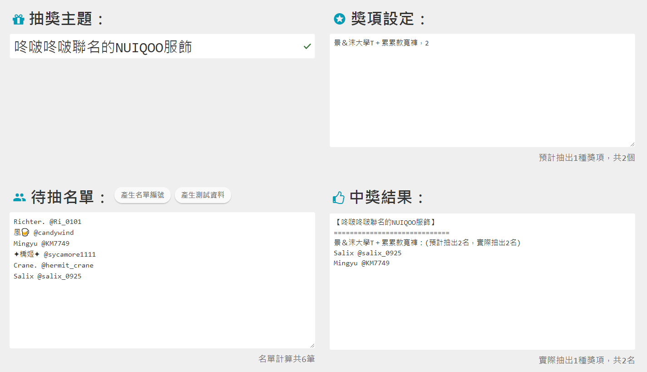
Task: Click Salix @salix_0925 in the 待抽名單 list
Action: point(48,276)
